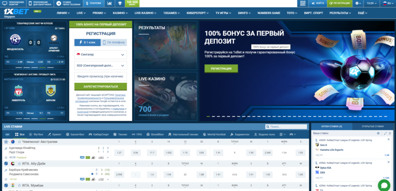Remove the Gen.G bet from slip
The height and width of the screenshot is (191, 396).
click(389, 140)
